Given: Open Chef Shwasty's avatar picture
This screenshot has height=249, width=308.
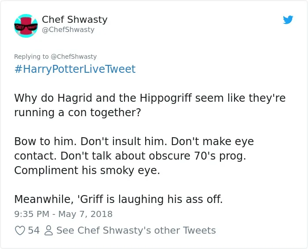Looking at the screenshot, I should pyautogui.click(x=26, y=25).
